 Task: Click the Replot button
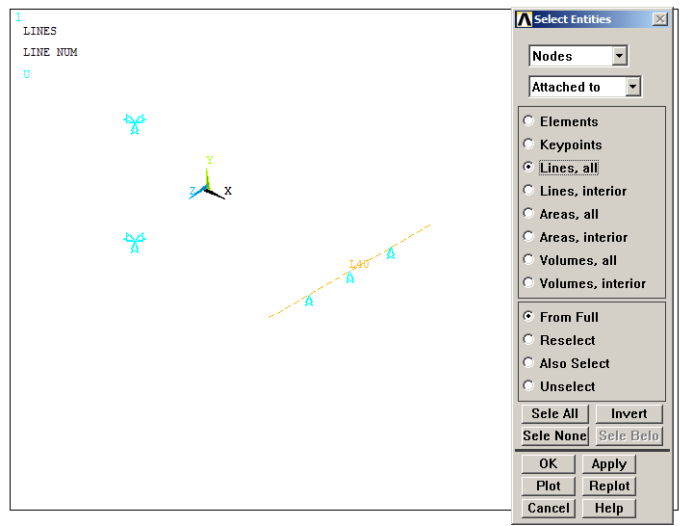point(609,486)
